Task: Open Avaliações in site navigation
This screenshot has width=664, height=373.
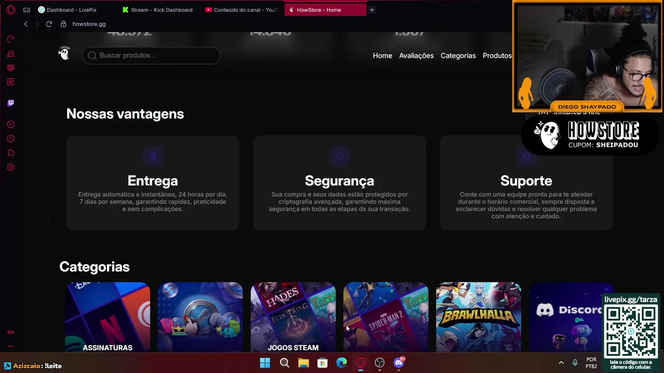Action: point(417,55)
